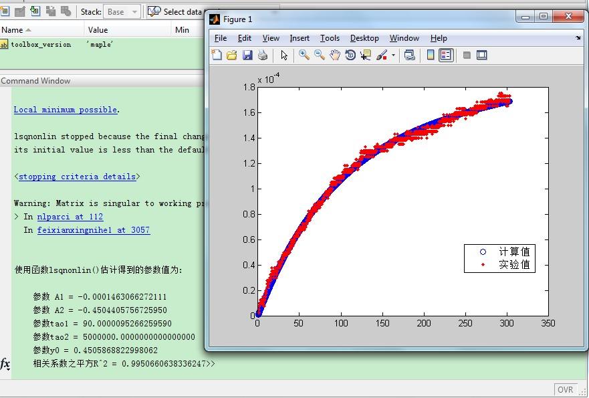Viewport: 589px width, 398px height.
Task: Enable the Rotate 3D tool
Action: (x=350, y=56)
